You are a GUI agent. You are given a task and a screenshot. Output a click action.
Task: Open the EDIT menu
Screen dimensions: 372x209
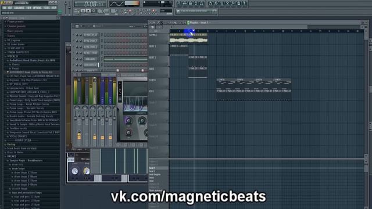tap(10, 8)
